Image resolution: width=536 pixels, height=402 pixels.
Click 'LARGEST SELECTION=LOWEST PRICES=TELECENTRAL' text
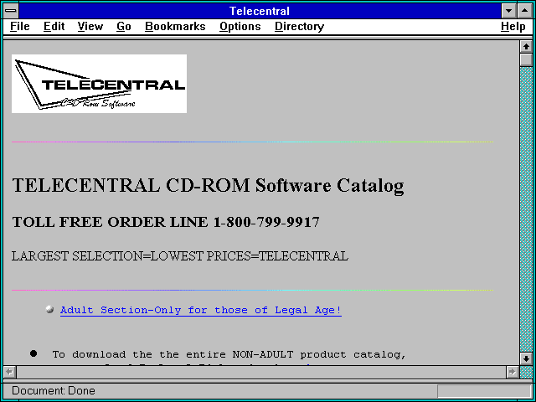[x=180, y=256]
